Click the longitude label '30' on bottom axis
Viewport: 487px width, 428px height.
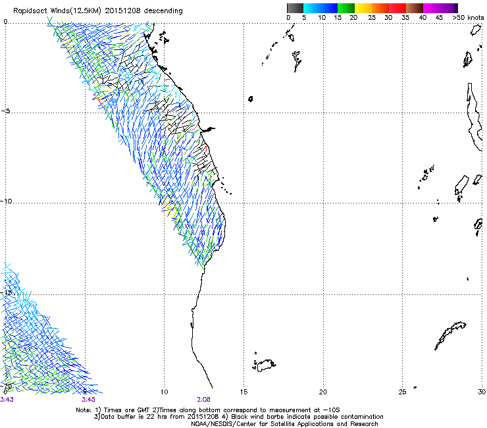tap(482, 392)
